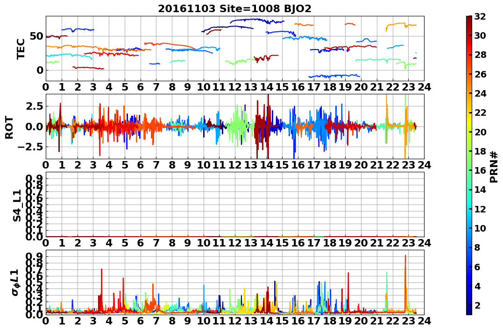Click the colorbar tick label 16
503x331 pixels.
click(480, 170)
